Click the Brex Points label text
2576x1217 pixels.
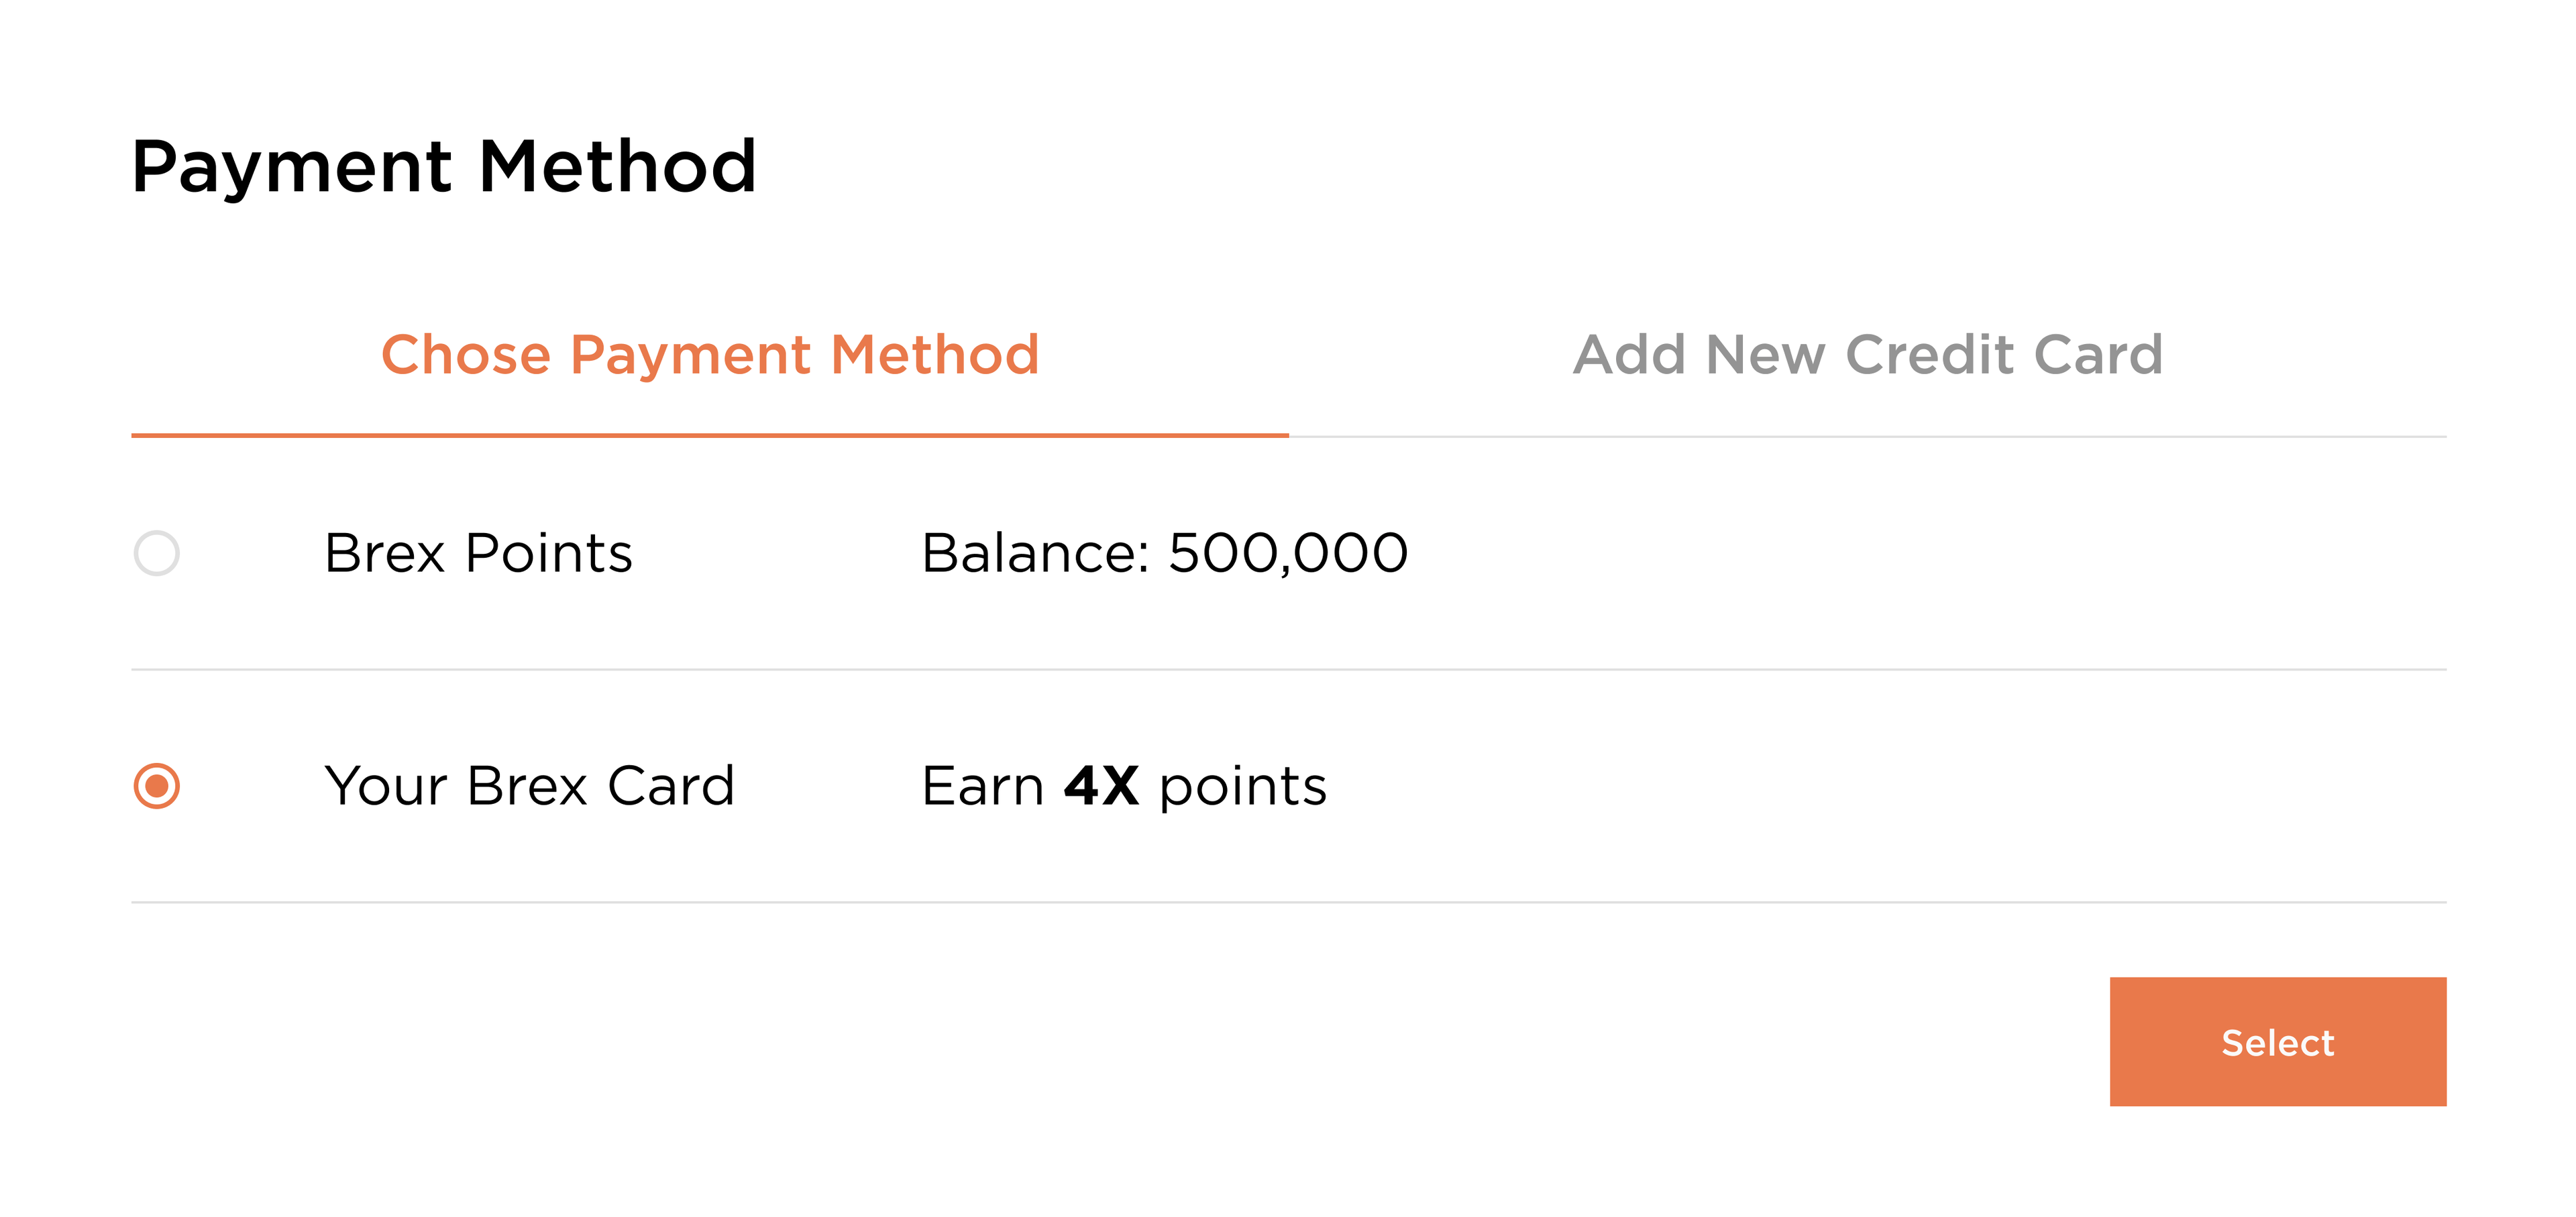pyautogui.click(x=478, y=553)
